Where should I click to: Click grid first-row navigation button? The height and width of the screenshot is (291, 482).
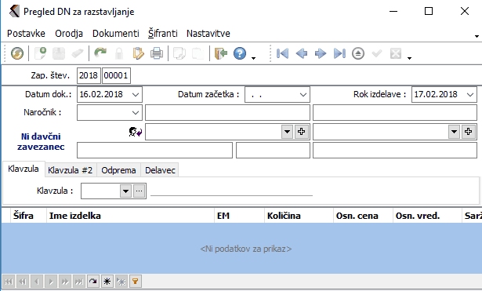[x=9, y=281]
